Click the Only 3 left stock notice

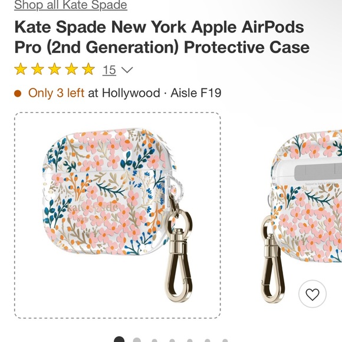(x=56, y=93)
